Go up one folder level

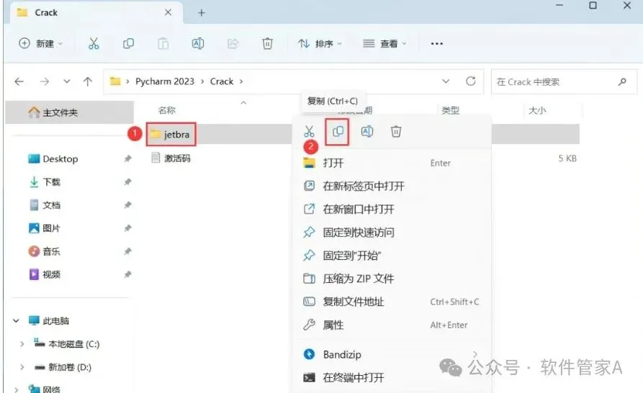(88, 81)
